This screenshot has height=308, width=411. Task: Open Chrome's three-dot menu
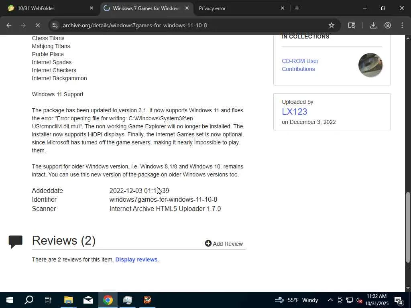coord(402,25)
